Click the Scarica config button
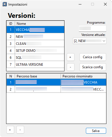 pyautogui.click(x=93, y=67)
